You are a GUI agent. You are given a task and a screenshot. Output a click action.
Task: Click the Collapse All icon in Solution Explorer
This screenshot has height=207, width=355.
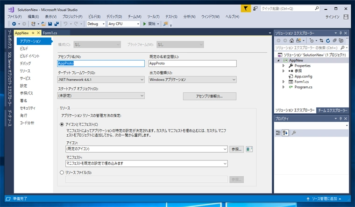(334, 41)
